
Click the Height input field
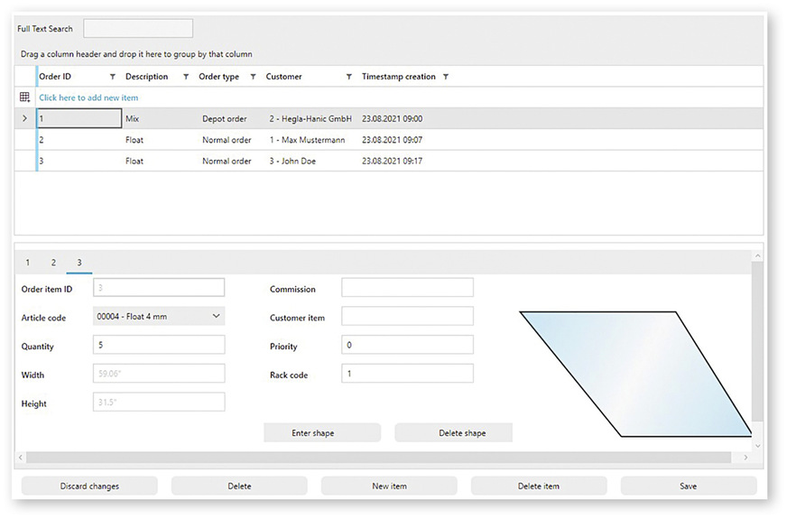pyautogui.click(x=159, y=402)
